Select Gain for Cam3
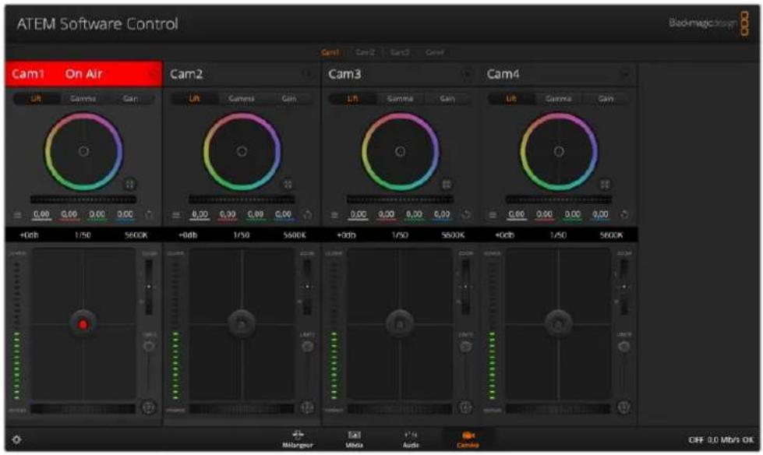The image size is (763, 455). click(x=447, y=99)
